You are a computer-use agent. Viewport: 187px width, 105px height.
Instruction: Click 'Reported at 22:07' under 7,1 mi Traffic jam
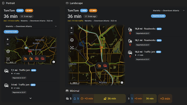19,78
